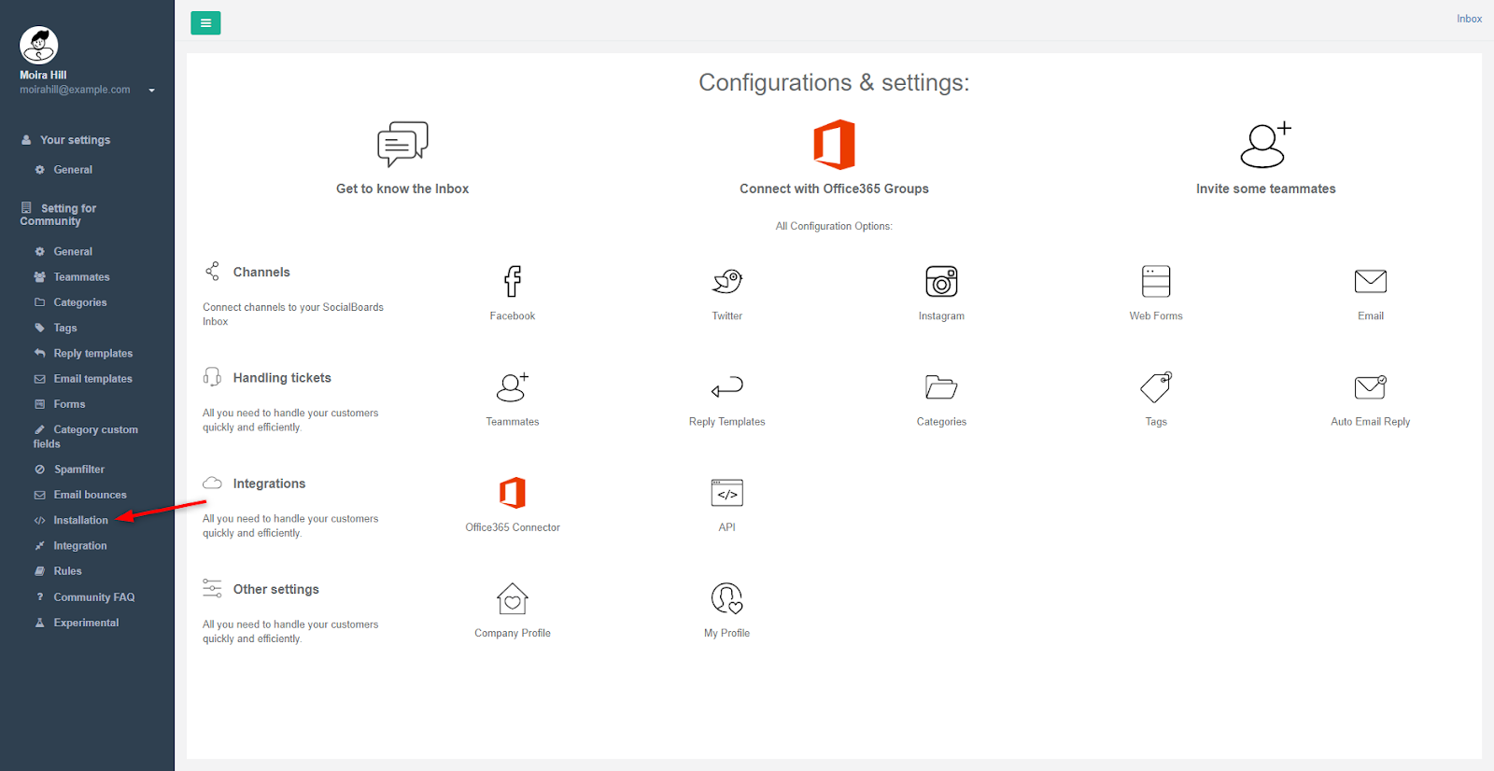Click the Invite some teammates icon

(x=1266, y=145)
